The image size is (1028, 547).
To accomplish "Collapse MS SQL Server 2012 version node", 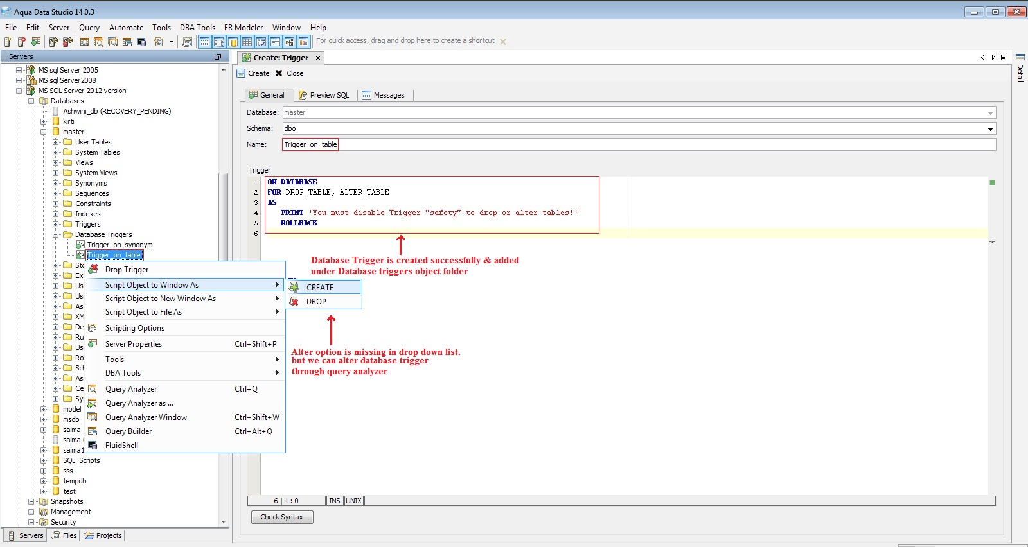I will pos(19,91).
